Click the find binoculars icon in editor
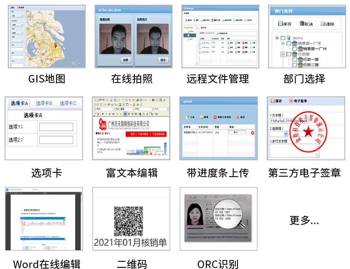This screenshot has height=269, width=350. coord(153,100)
